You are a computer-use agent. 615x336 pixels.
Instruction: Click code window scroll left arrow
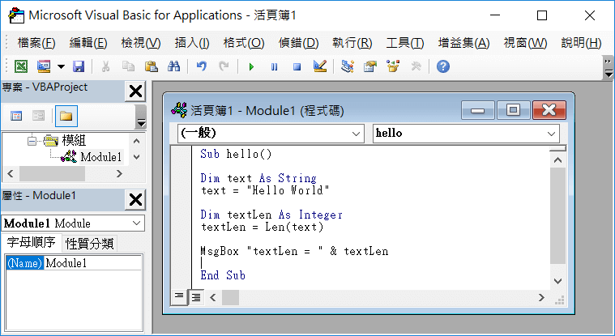[213, 298]
